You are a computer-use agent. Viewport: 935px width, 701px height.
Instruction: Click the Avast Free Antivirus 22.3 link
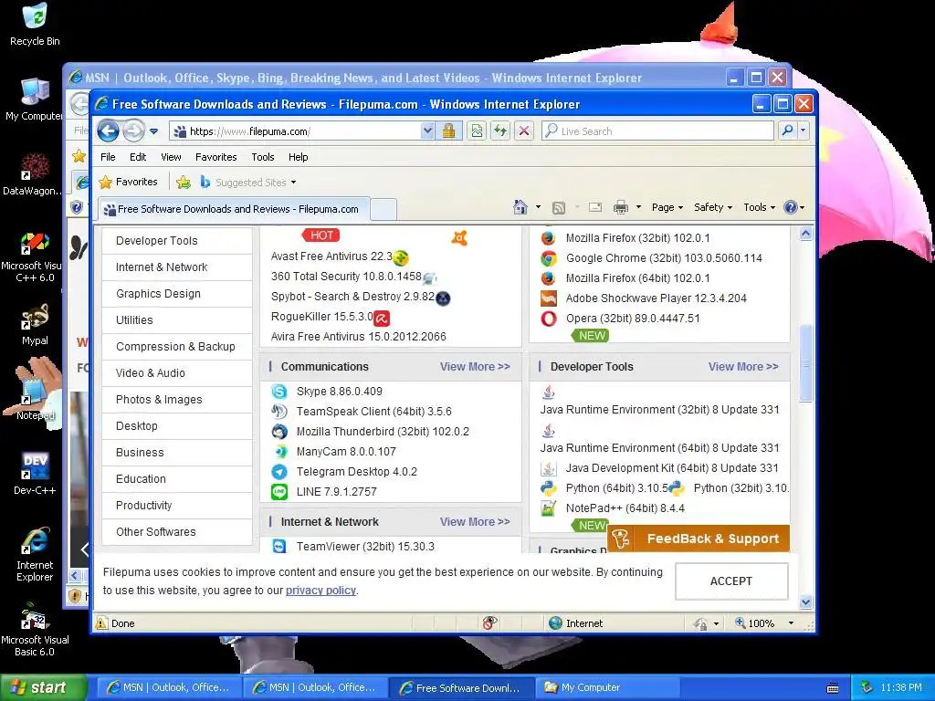click(331, 256)
